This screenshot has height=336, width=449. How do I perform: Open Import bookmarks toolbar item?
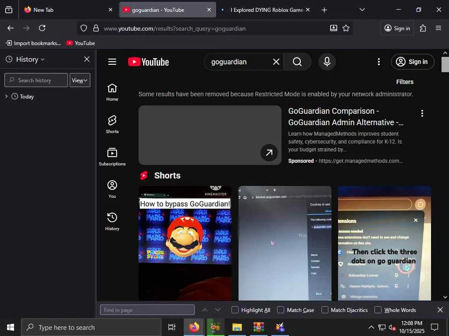[x=33, y=43]
